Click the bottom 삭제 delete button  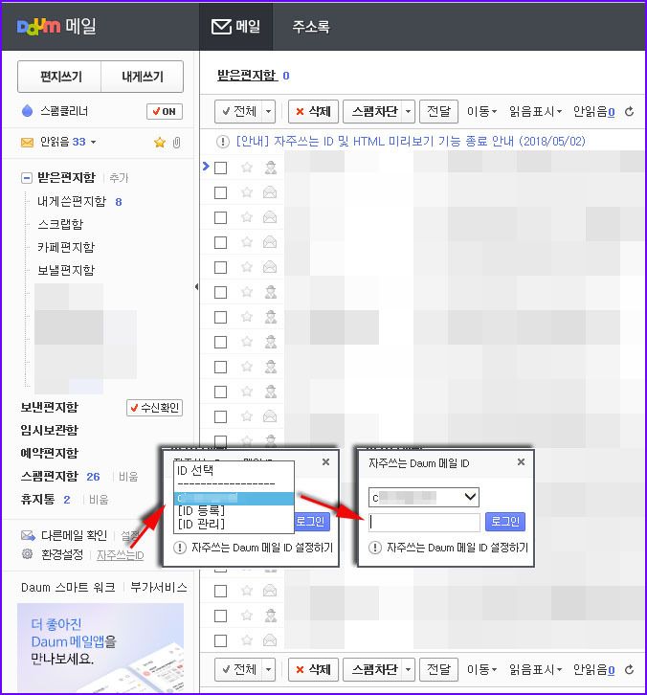(x=314, y=669)
